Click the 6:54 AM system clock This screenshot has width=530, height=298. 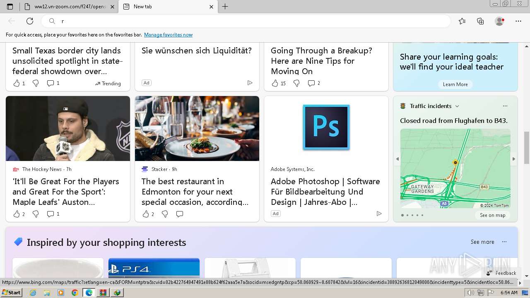[509, 293]
